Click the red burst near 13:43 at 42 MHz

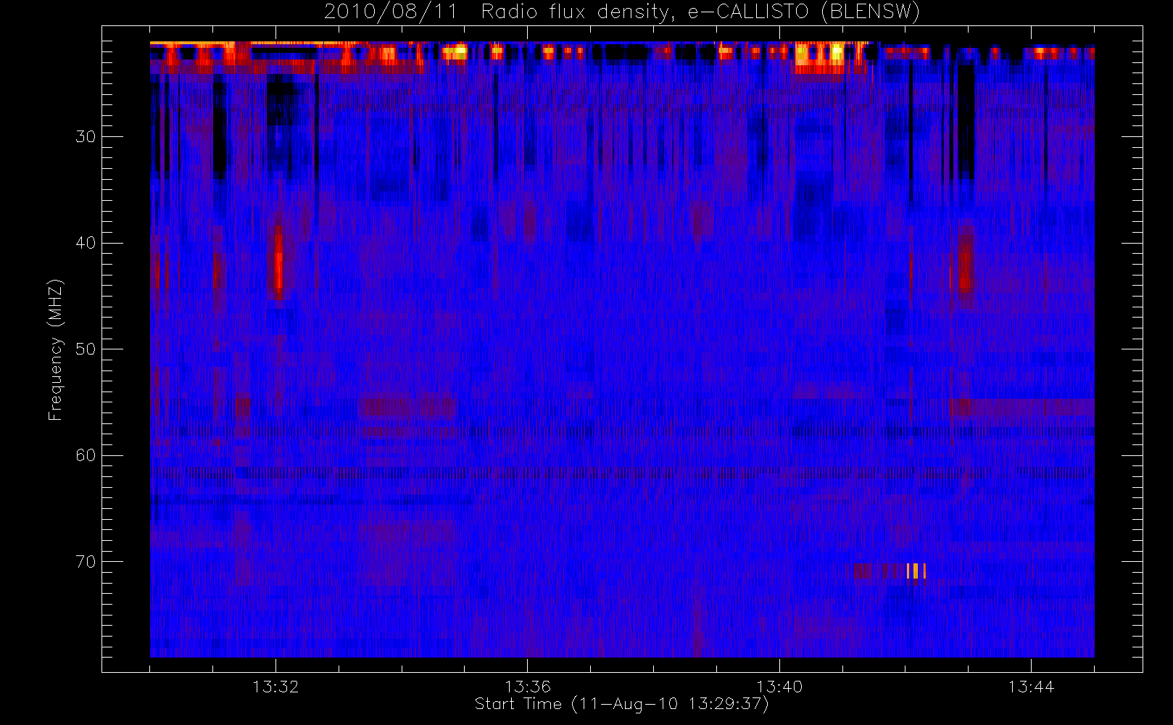[964, 261]
